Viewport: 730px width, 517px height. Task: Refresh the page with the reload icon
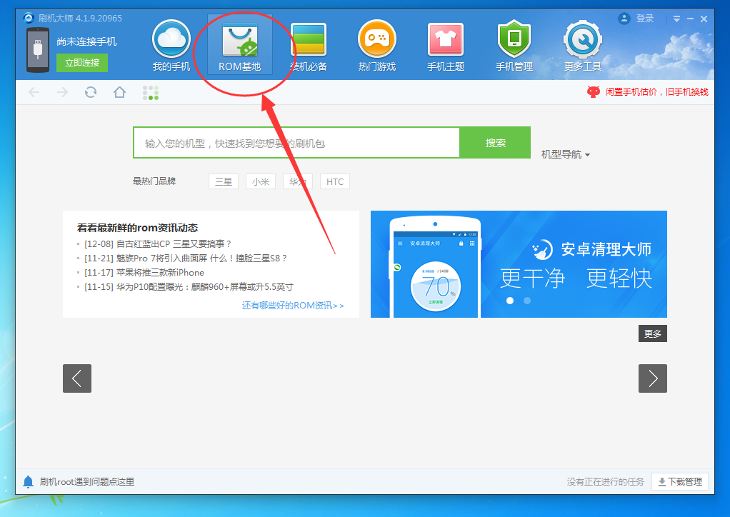(90, 92)
